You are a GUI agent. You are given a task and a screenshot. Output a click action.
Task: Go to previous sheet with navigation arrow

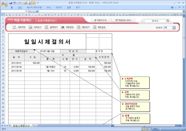click(x=5, y=126)
